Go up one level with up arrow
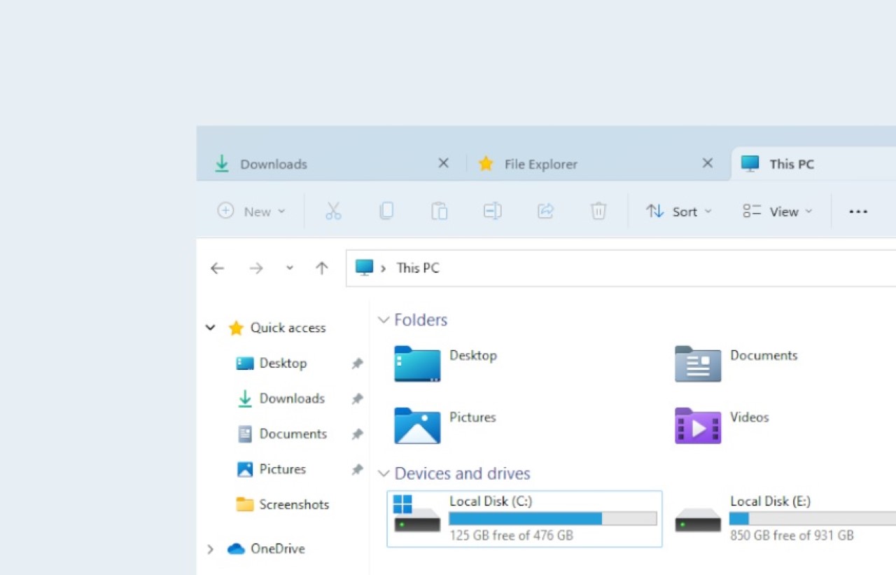Viewport: 896px width, 575px height. [322, 268]
